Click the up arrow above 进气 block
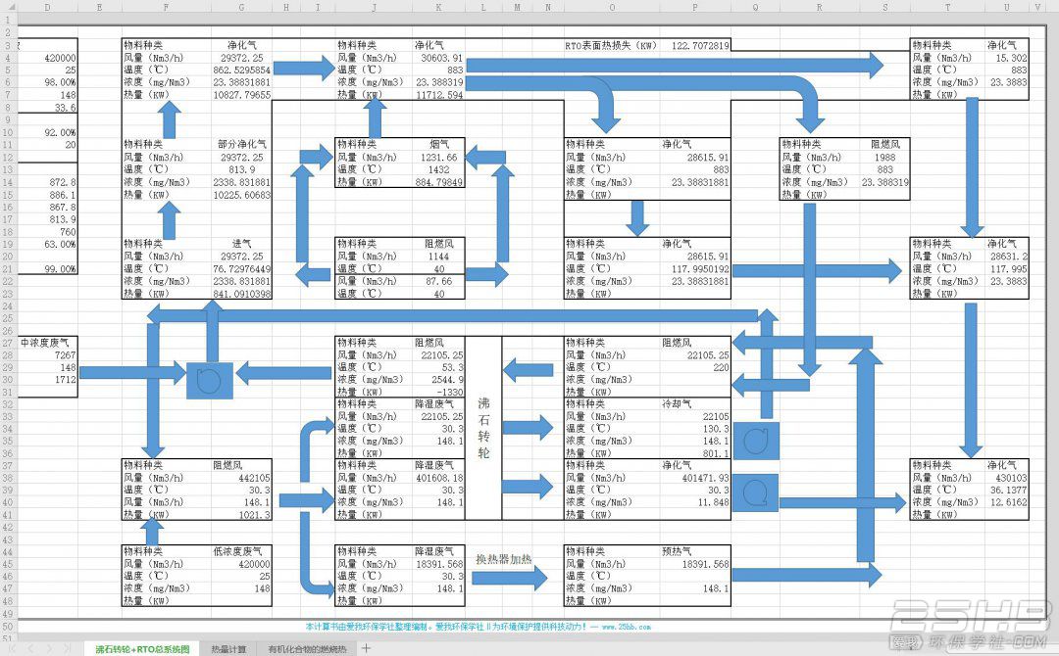Image resolution: width=1059 pixels, height=656 pixels. click(170, 220)
